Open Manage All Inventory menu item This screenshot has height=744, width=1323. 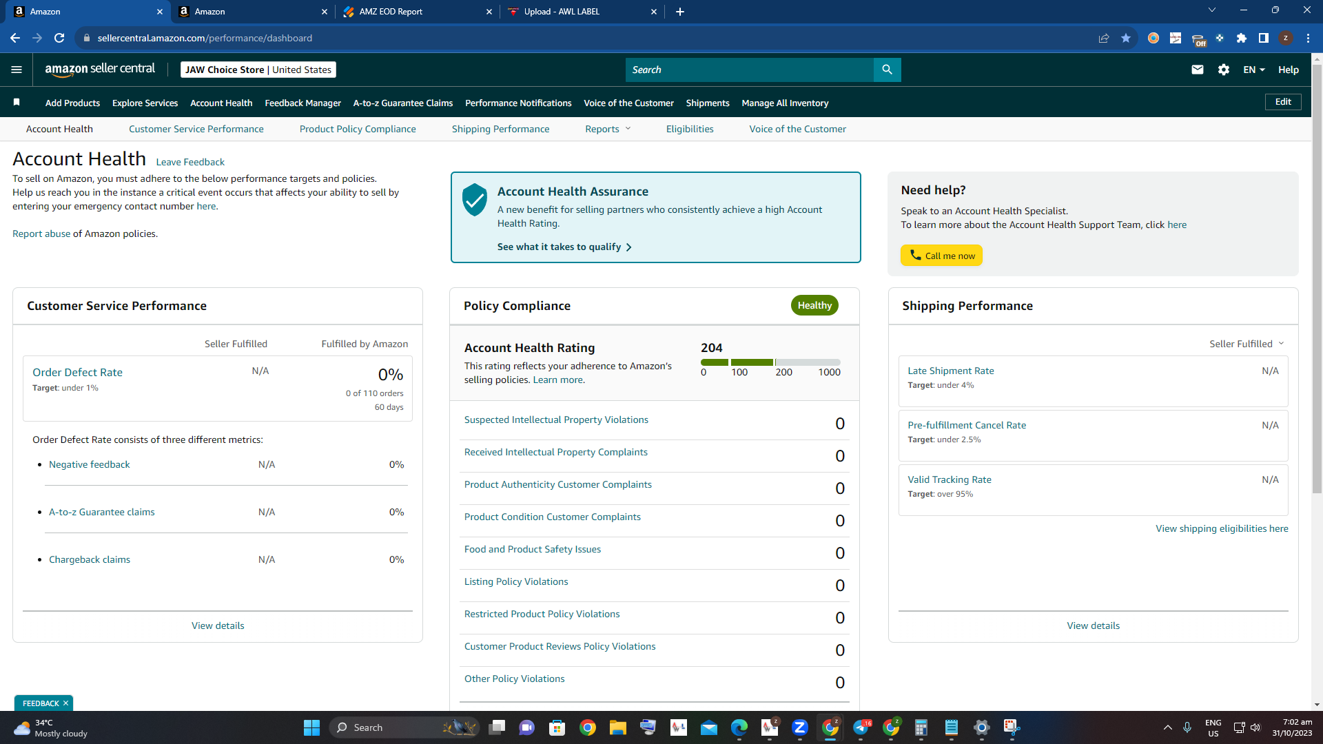[785, 103]
